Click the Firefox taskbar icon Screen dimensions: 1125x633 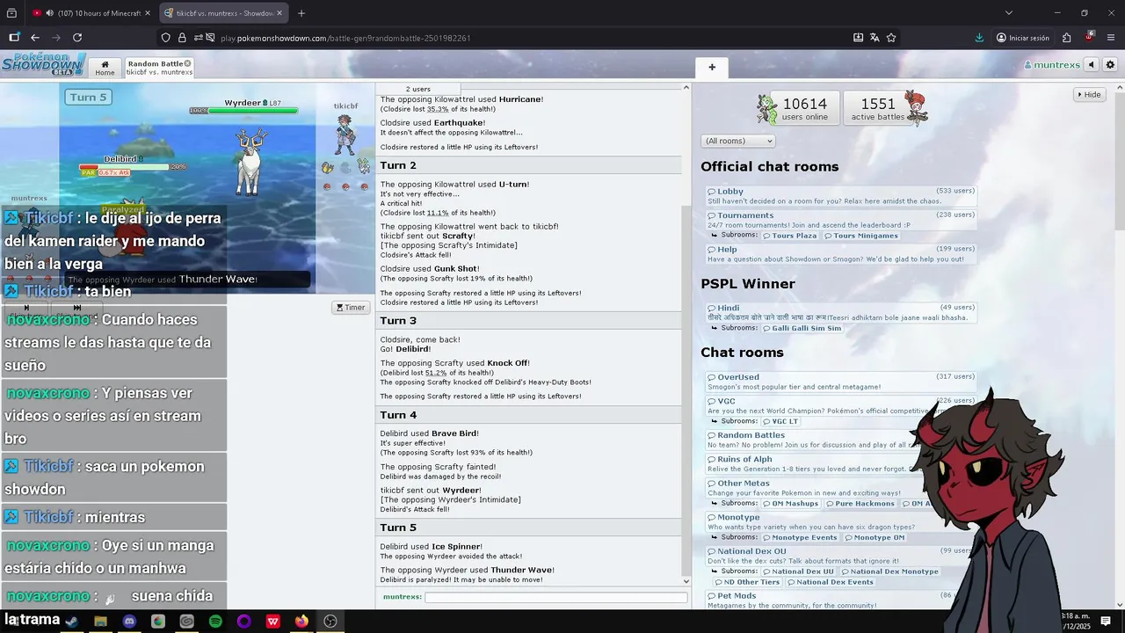click(301, 621)
